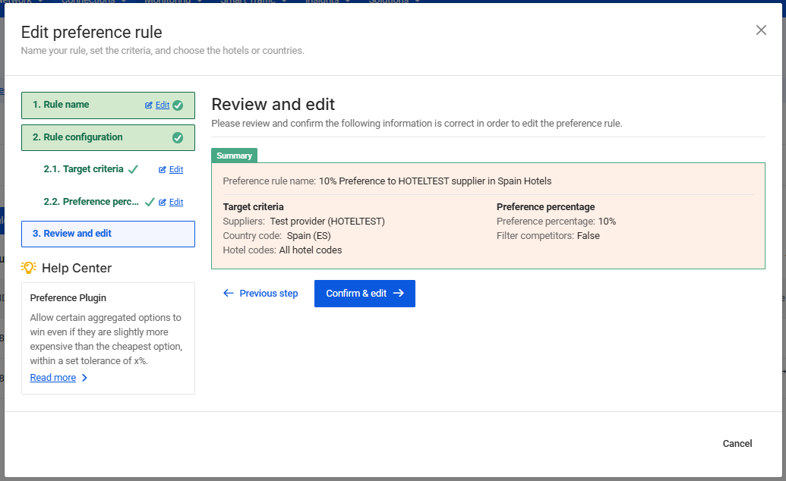Image resolution: width=786 pixels, height=481 pixels.
Task: Select step 2. Rule configuration
Action: 77,137
